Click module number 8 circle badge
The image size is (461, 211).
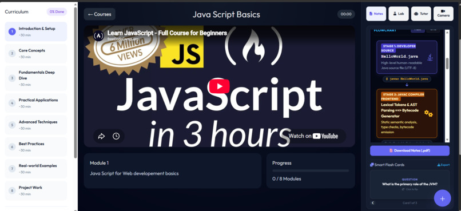[x=12, y=190]
